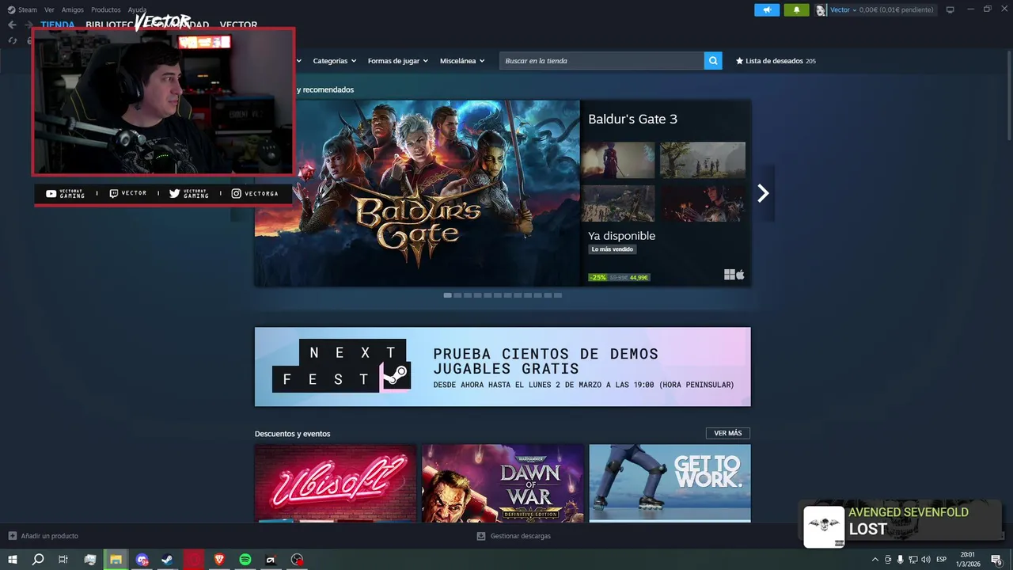Viewport: 1013px width, 570px height.
Task: Open Windows taskbar search
Action: (38, 560)
